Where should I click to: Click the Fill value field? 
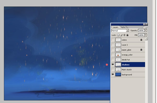tap(141, 35)
